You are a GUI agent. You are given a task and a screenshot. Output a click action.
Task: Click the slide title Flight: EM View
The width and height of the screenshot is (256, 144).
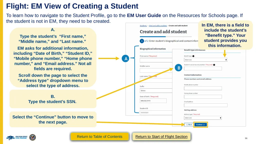[x=72, y=6]
